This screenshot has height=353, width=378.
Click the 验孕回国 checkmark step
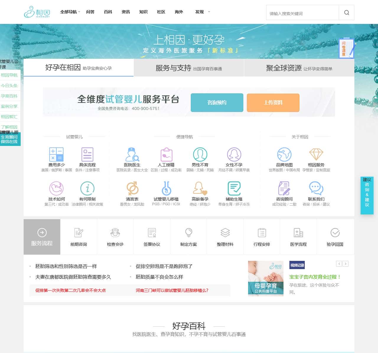[x=335, y=237]
